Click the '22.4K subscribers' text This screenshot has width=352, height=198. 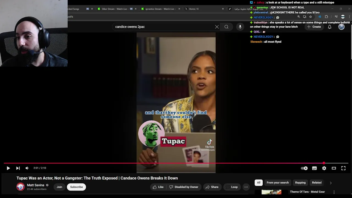37,189
